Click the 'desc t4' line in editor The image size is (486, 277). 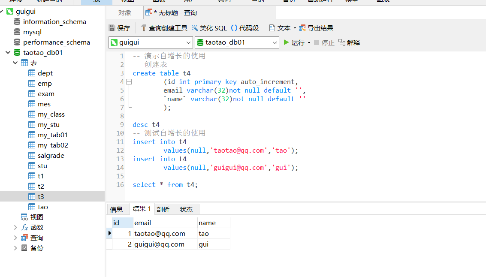pyautogui.click(x=146, y=124)
